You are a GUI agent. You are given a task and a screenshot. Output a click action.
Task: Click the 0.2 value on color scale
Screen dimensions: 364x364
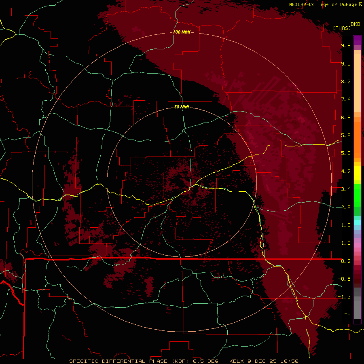[x=346, y=261]
